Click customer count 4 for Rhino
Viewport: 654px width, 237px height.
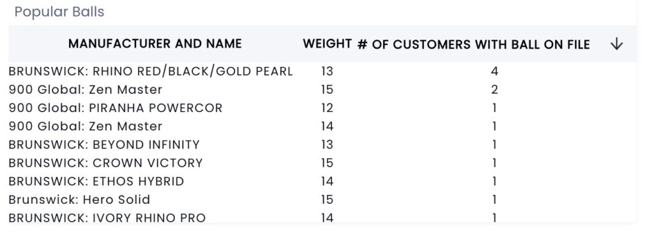pyautogui.click(x=494, y=71)
